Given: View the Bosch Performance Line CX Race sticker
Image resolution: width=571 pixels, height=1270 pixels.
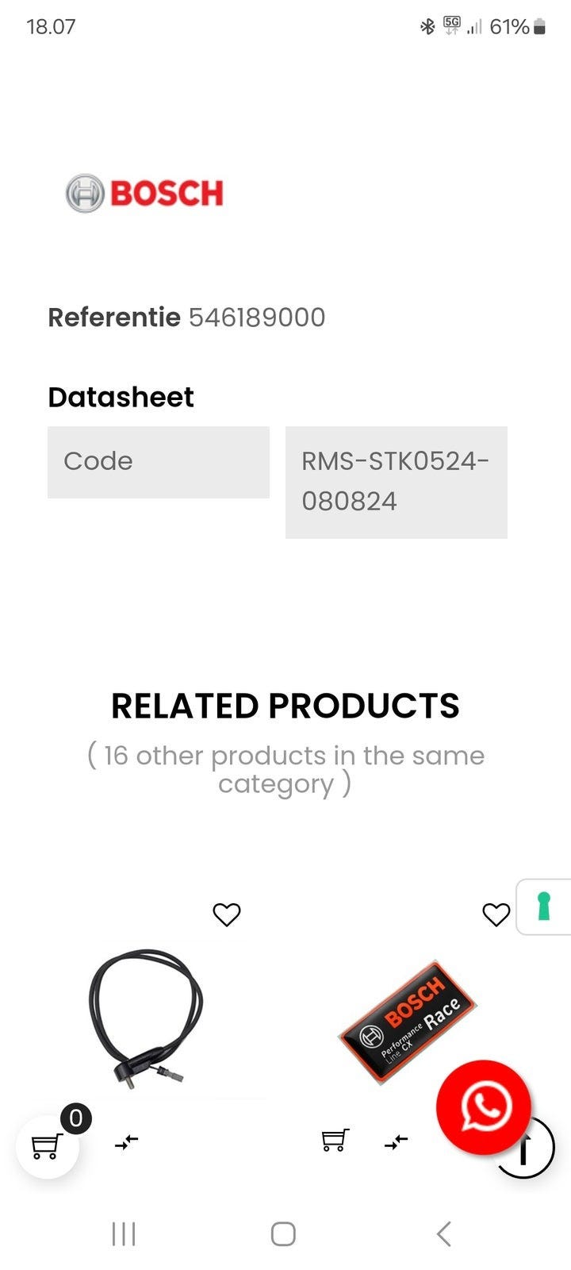Looking at the screenshot, I should [408, 1021].
